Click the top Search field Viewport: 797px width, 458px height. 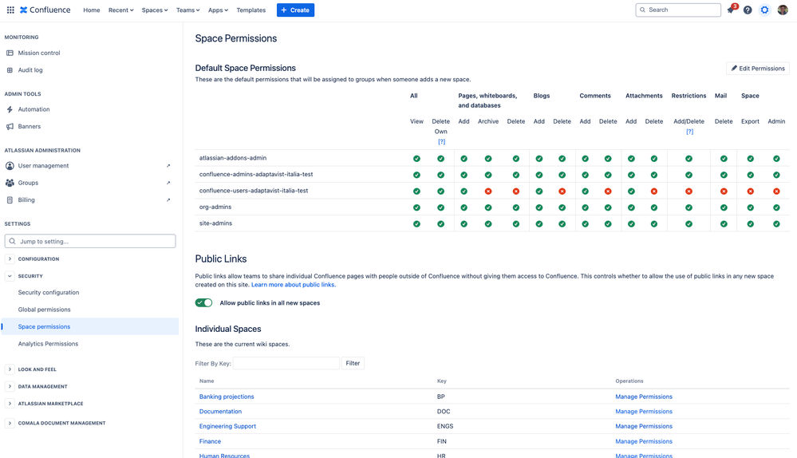[678, 10]
